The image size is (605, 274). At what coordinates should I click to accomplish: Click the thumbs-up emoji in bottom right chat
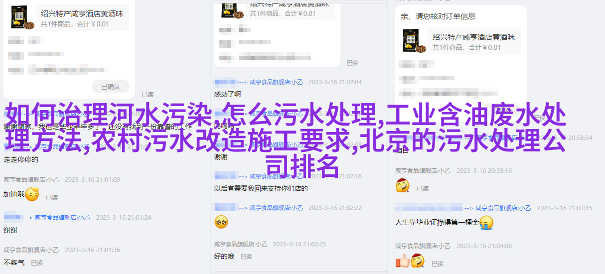(402, 261)
